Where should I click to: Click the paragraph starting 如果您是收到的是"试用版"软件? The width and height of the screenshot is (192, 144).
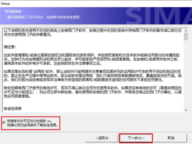coord(93,76)
